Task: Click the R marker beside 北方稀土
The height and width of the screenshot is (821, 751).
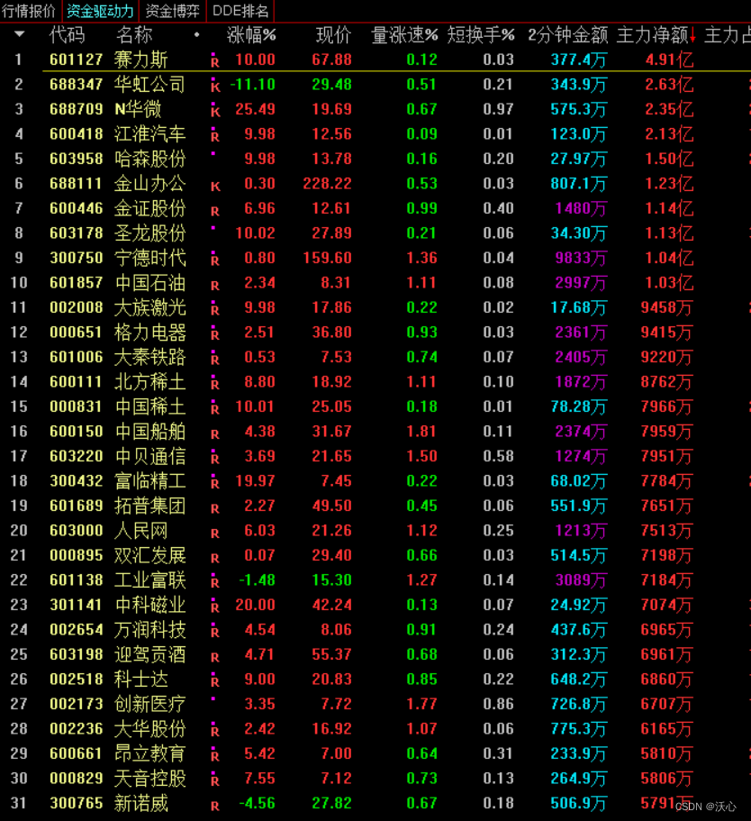Action: coord(214,383)
